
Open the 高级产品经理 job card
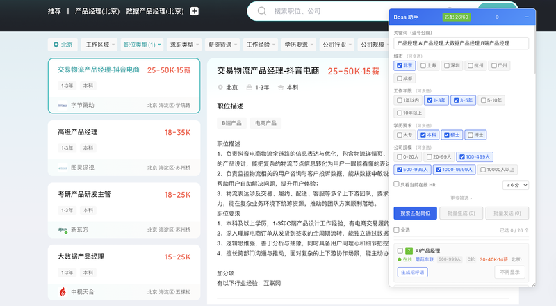click(124, 148)
